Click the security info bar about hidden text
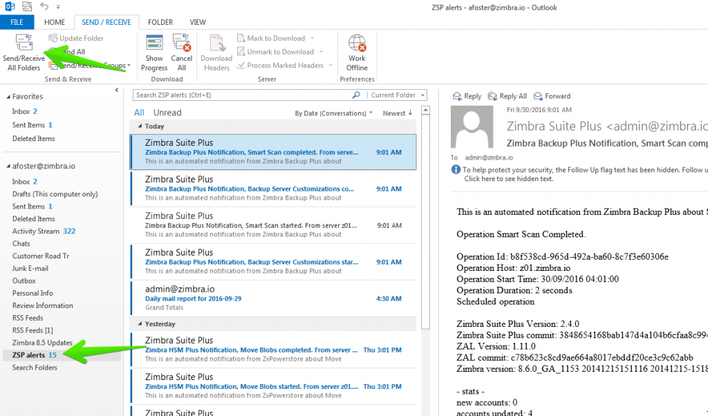 click(579, 174)
